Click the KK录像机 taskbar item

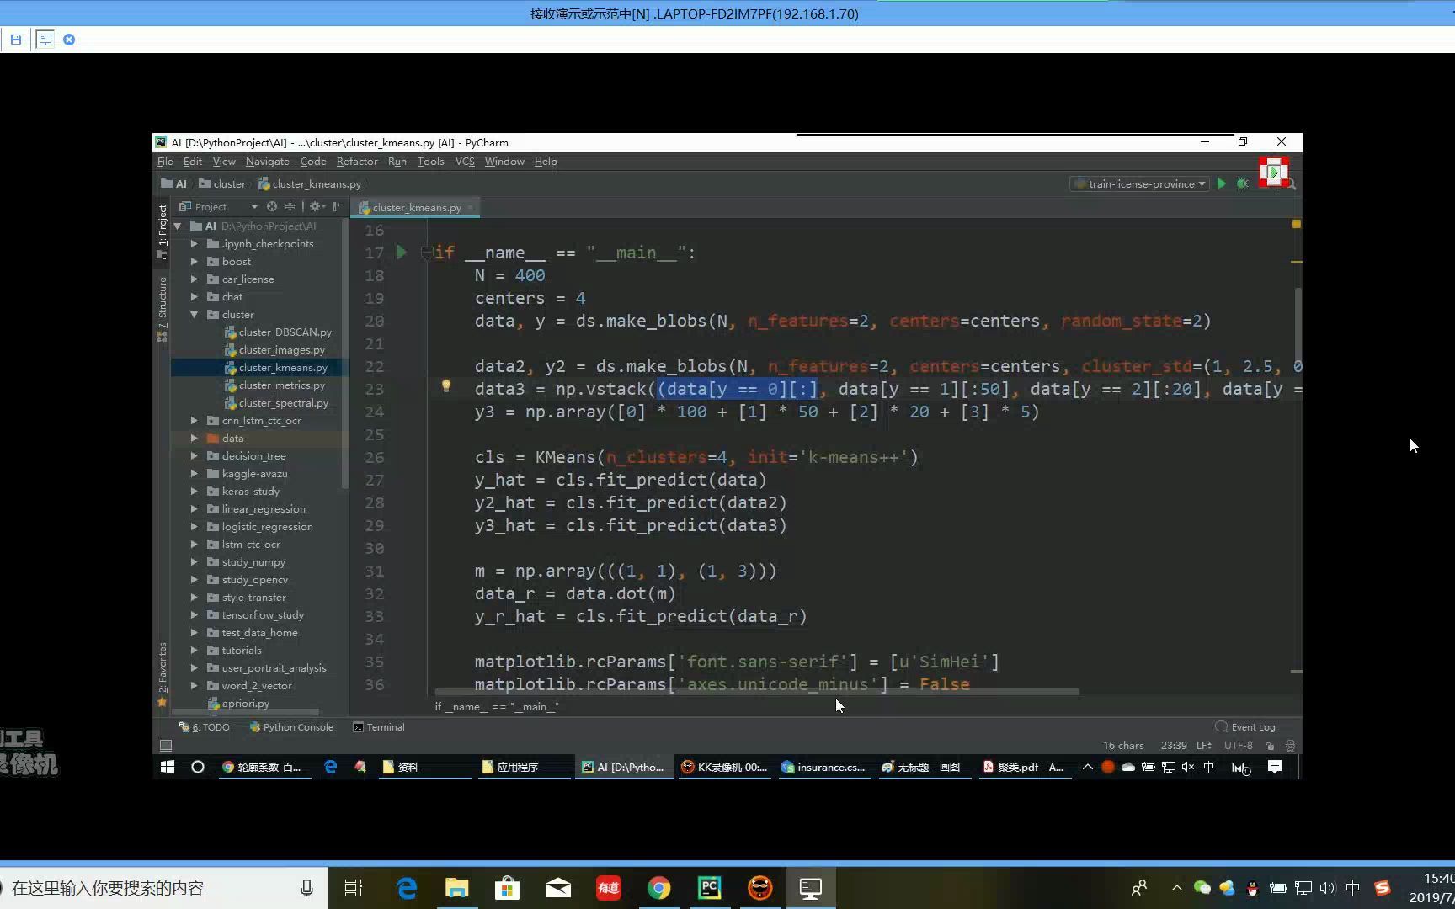coord(724,767)
